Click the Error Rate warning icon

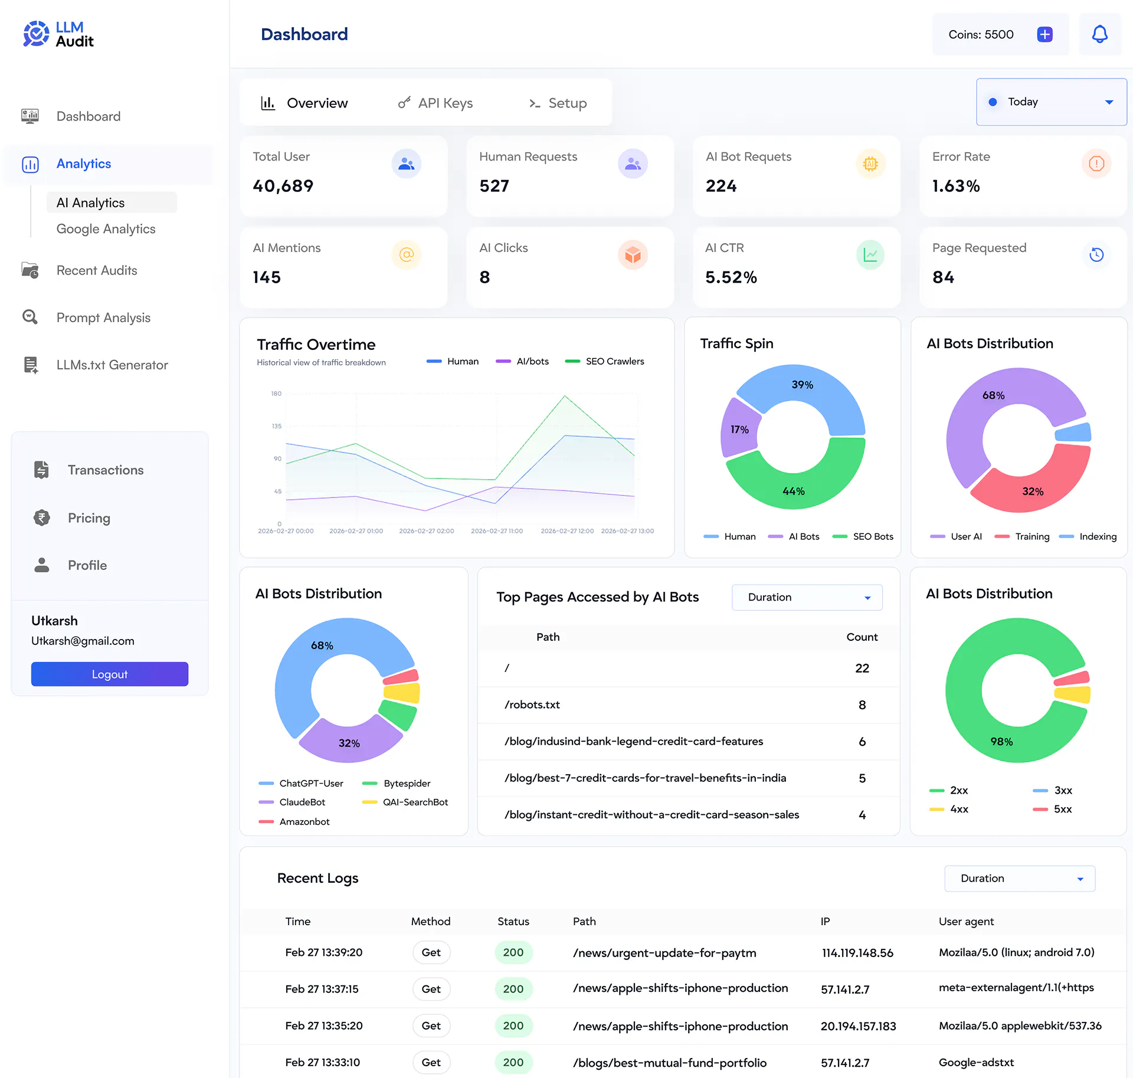point(1096,163)
